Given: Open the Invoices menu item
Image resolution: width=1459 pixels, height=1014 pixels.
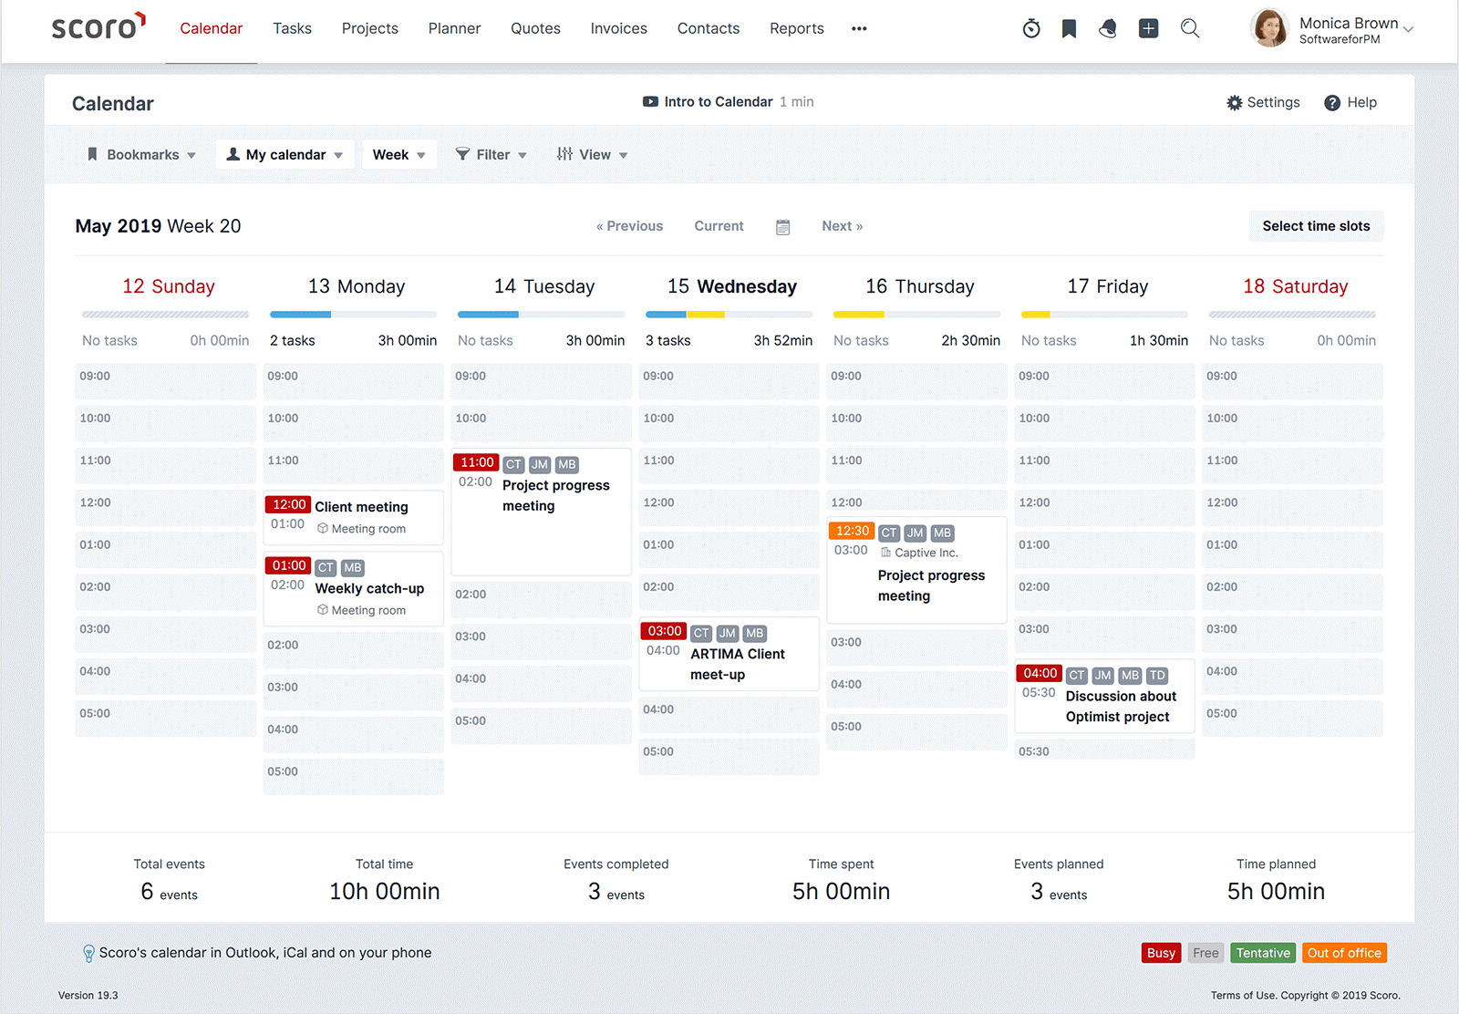Looking at the screenshot, I should point(618,28).
